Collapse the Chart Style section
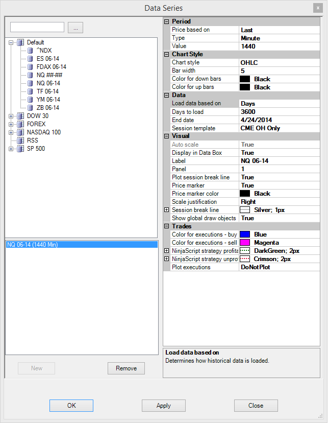Screen dimensions: 328x423 (x=167, y=54)
